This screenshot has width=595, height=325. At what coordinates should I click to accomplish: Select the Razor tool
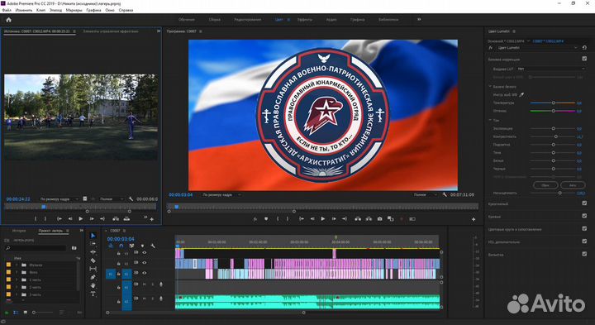tap(93, 260)
